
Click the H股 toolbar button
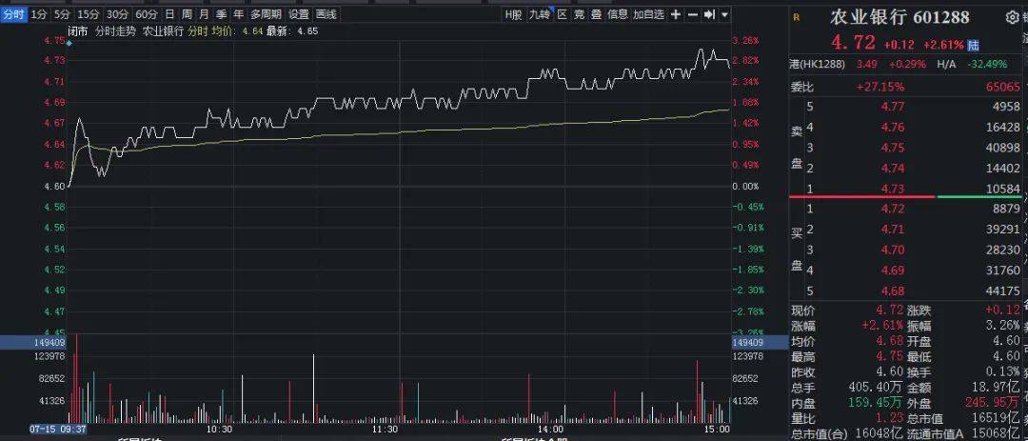click(513, 13)
